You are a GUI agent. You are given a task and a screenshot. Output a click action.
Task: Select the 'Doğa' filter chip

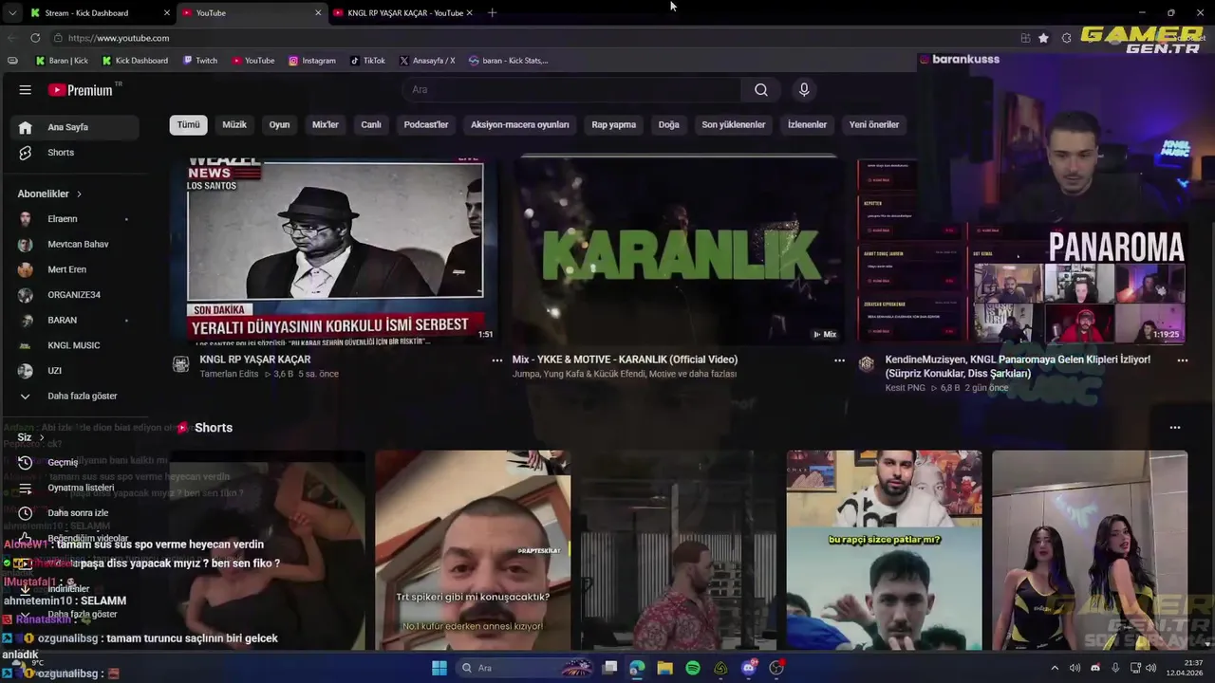669,124
